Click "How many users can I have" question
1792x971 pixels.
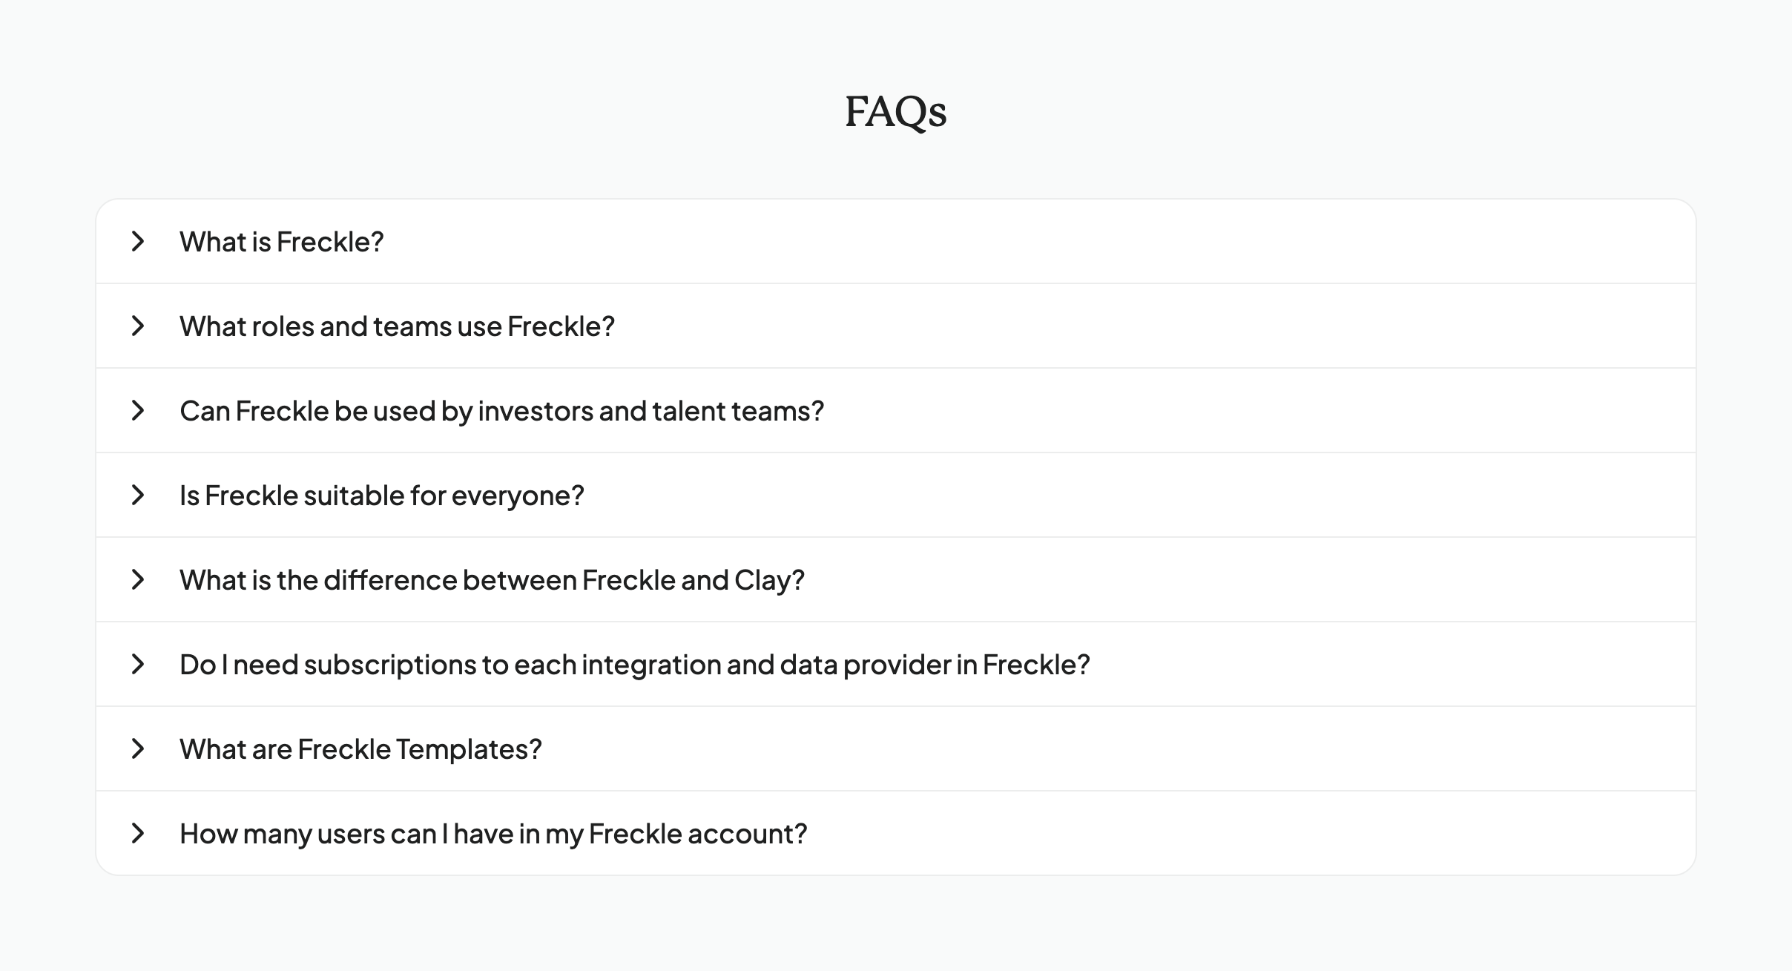(493, 834)
